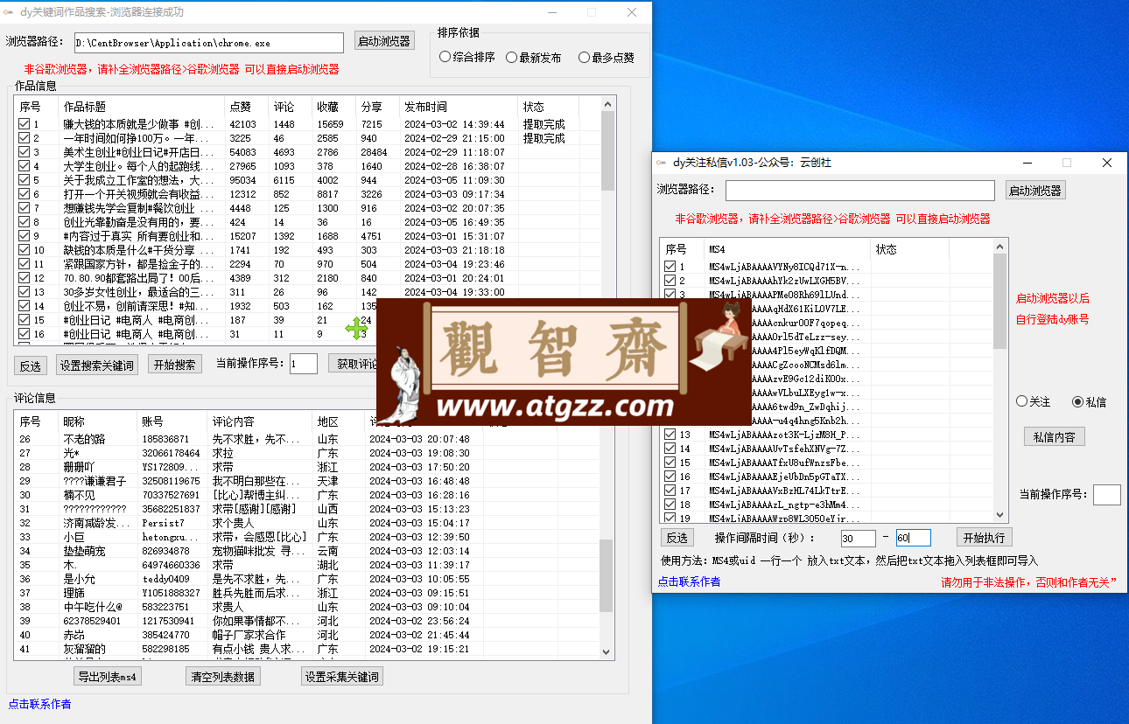Focus the CentBrowser path input field
The width and height of the screenshot is (1129, 724).
coord(209,42)
